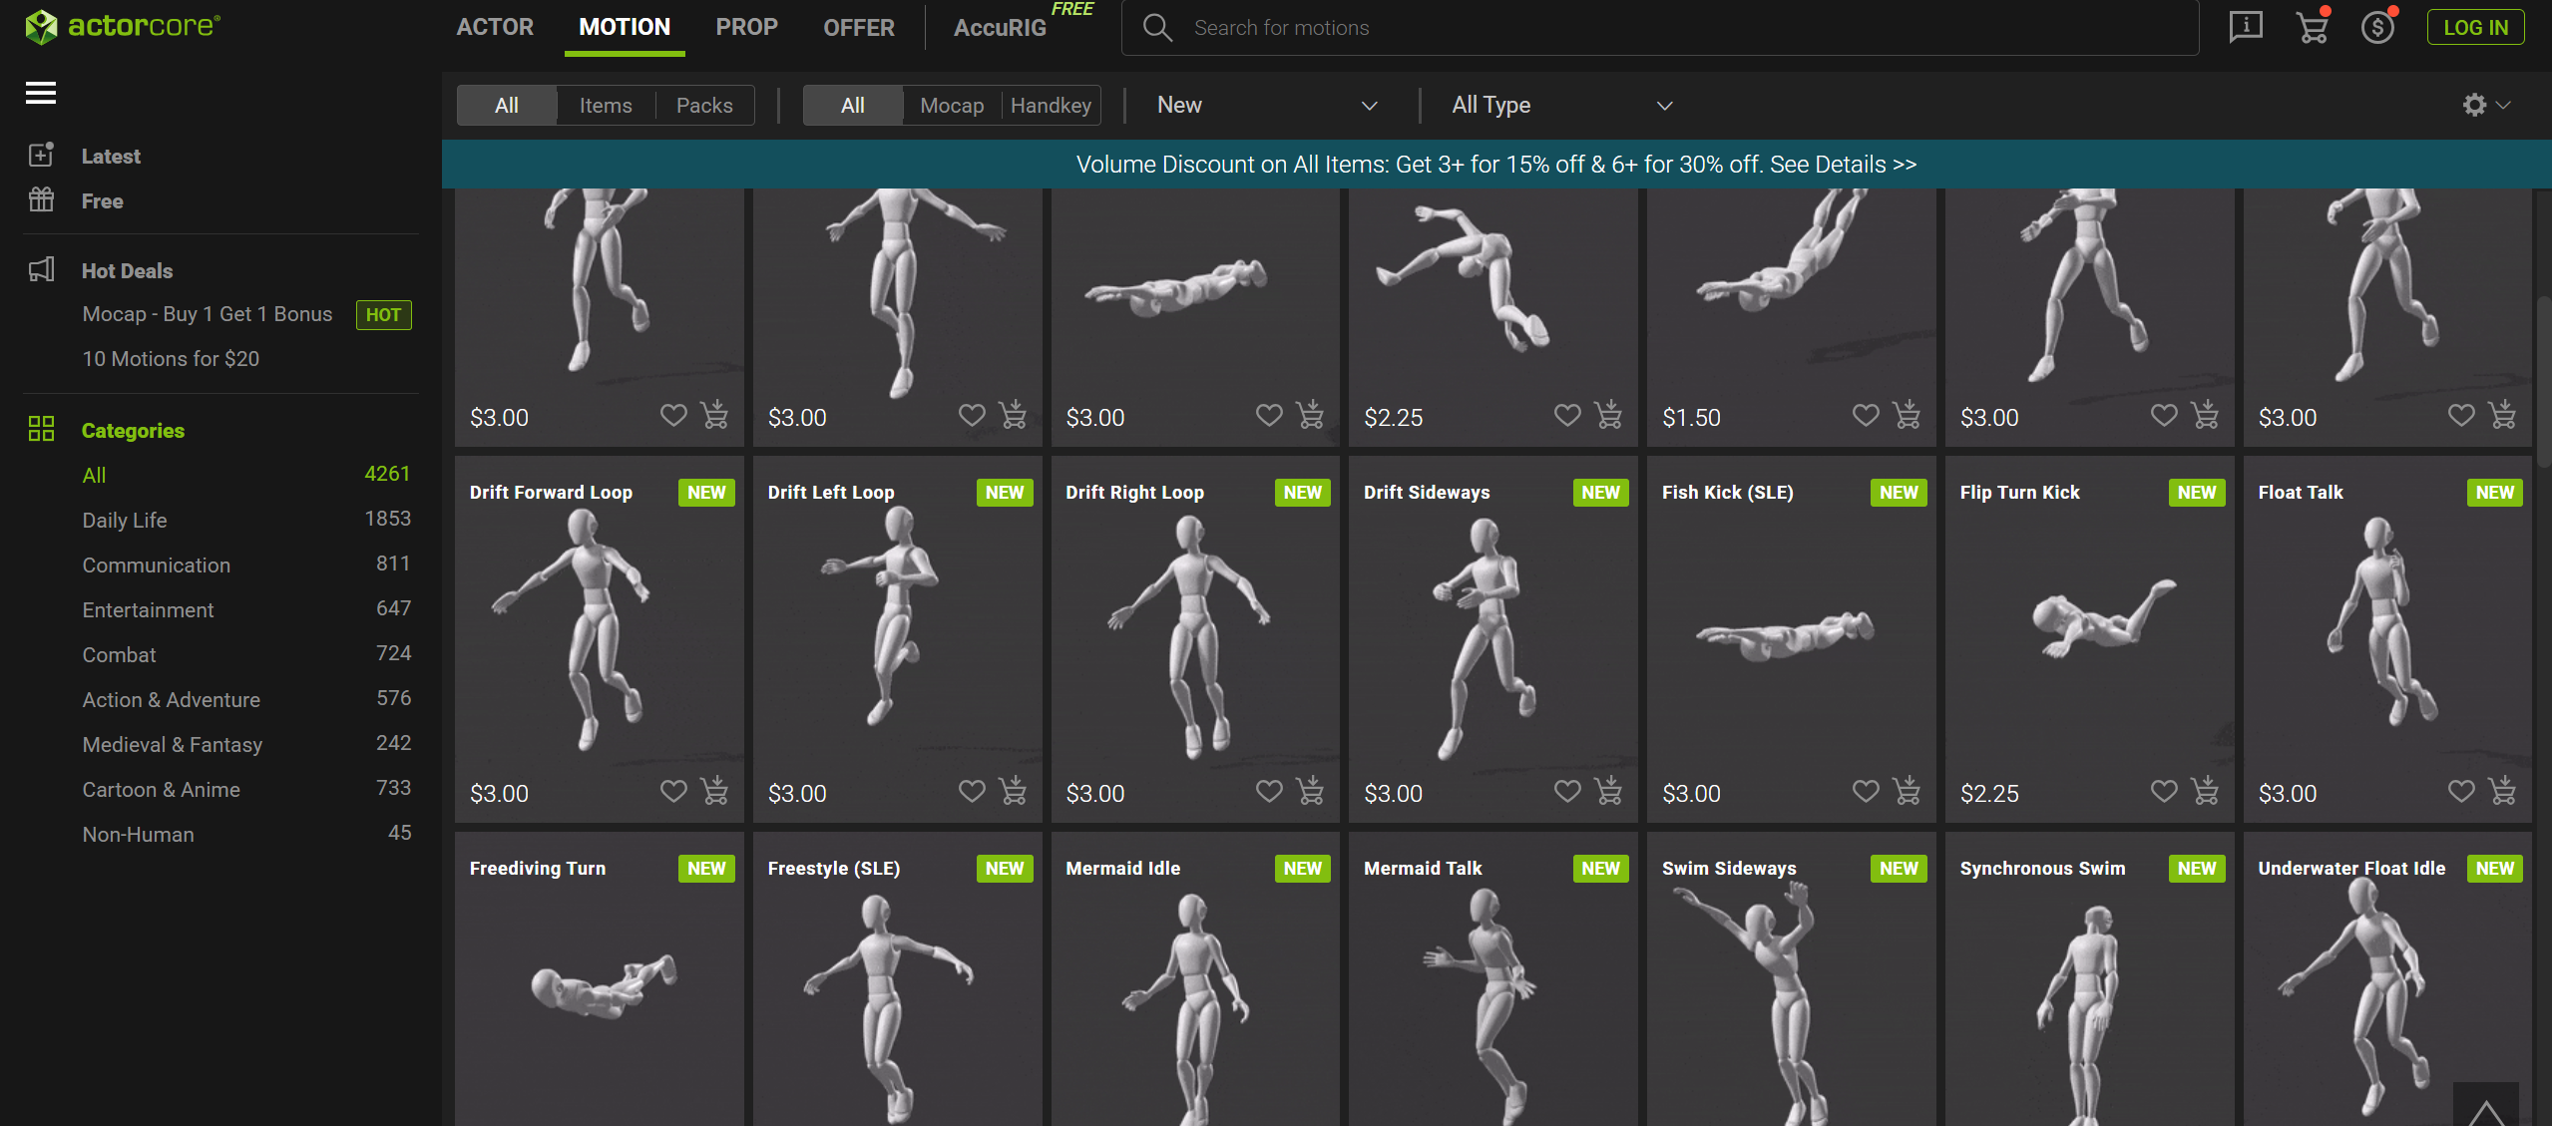Add Drift Forward Loop to cart
Viewport: 2552px width, 1126px height.
714,791
